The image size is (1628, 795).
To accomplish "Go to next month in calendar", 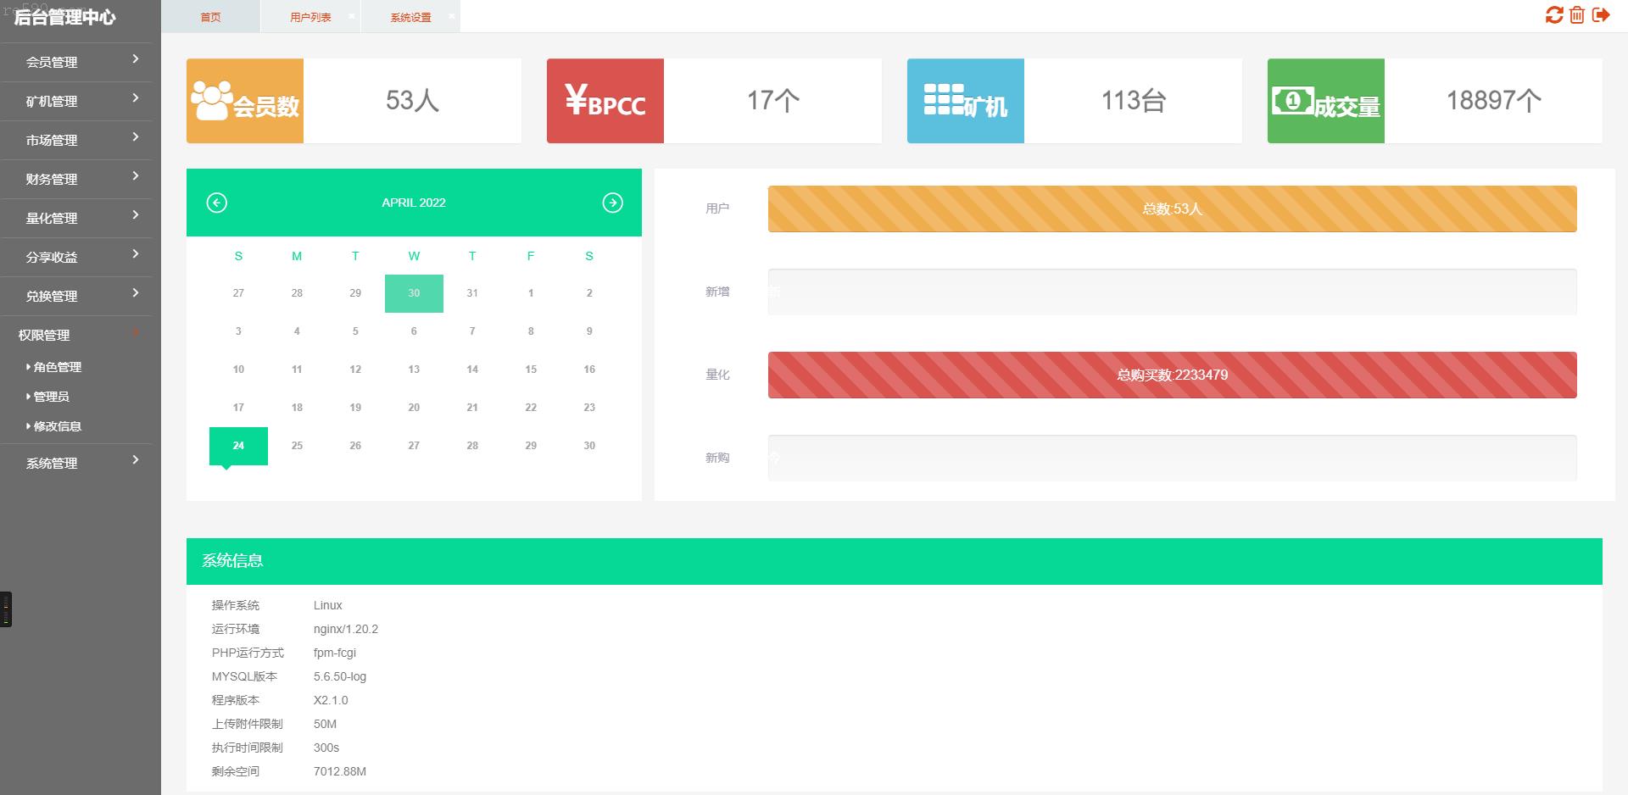I will [x=612, y=203].
